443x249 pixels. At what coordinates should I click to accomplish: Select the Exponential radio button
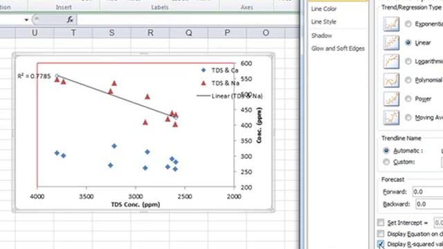pos(408,24)
